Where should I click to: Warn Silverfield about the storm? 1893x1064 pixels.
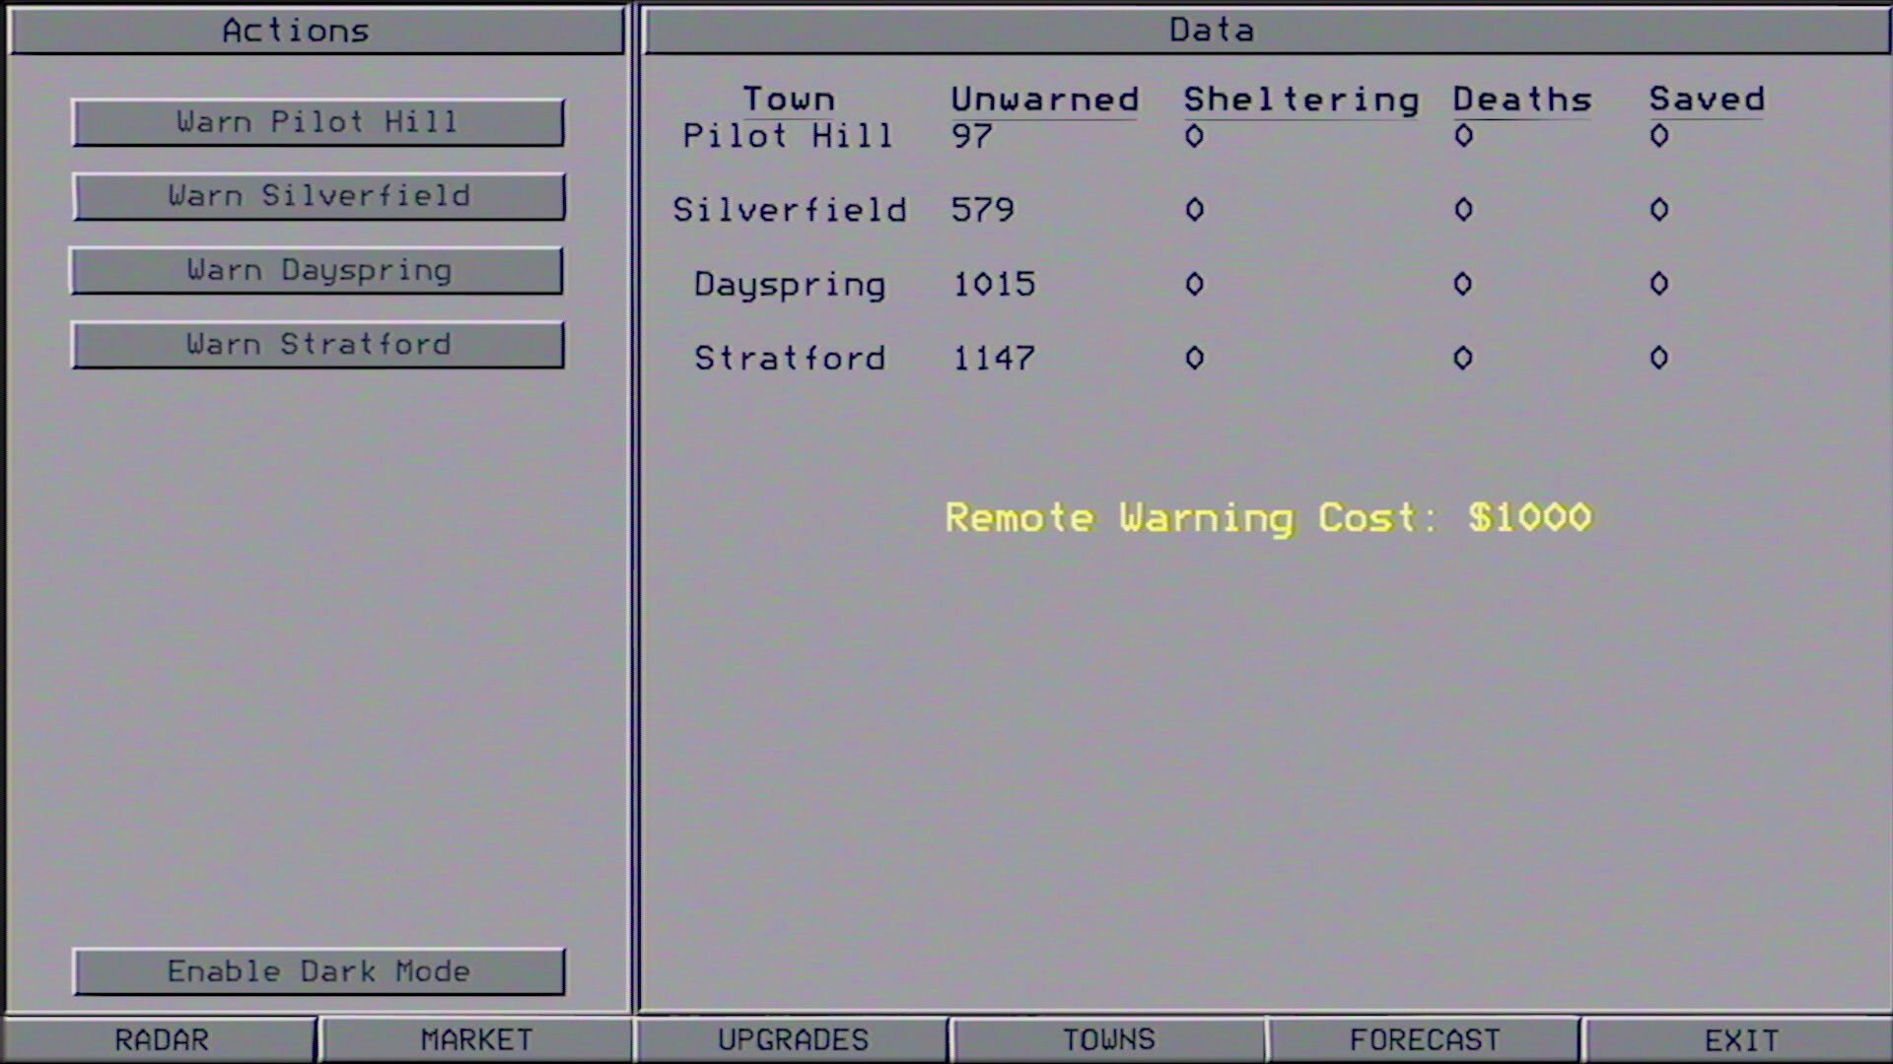coord(317,196)
